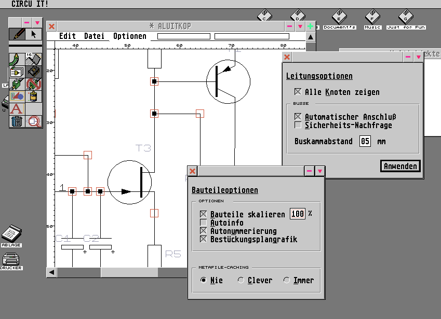This screenshot has height=319, width=441.
Task: Toggle Bestückungsplangrafik checkbox
Action: pyautogui.click(x=203, y=239)
